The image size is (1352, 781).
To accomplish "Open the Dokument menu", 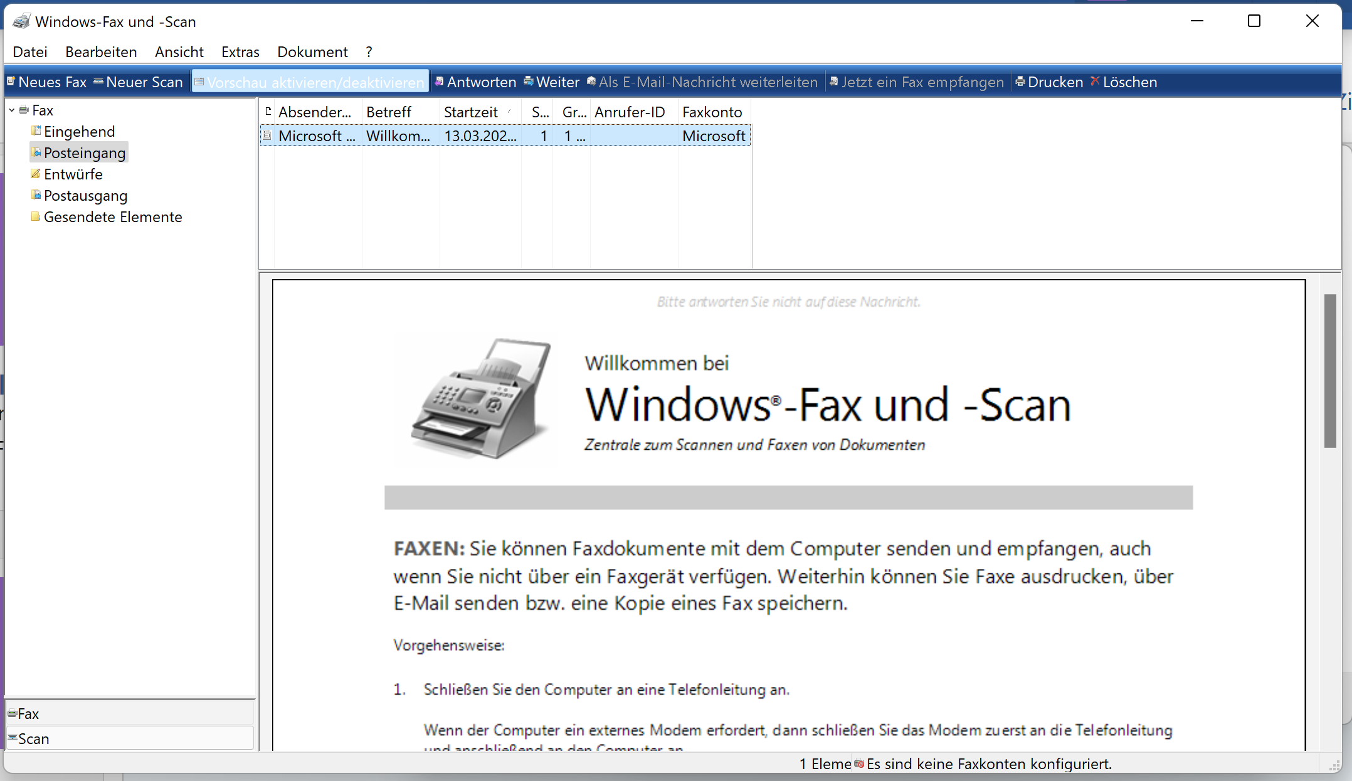I will 312,52.
